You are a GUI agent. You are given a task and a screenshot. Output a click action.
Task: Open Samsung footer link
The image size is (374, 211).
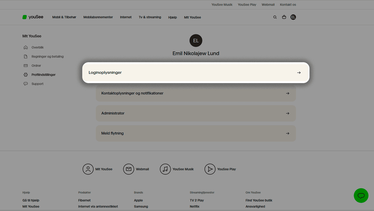point(141,207)
